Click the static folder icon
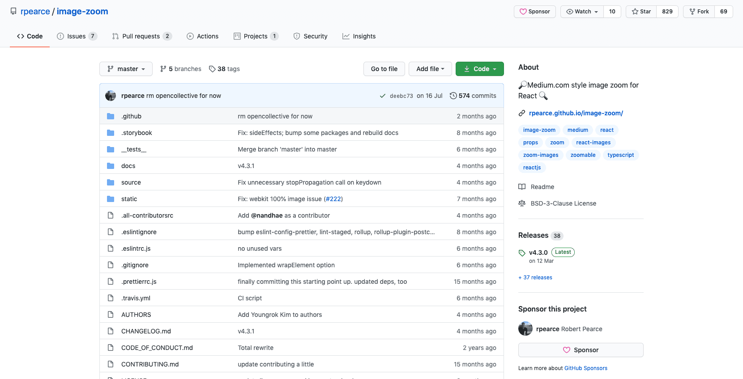The width and height of the screenshot is (743, 379). (111, 199)
